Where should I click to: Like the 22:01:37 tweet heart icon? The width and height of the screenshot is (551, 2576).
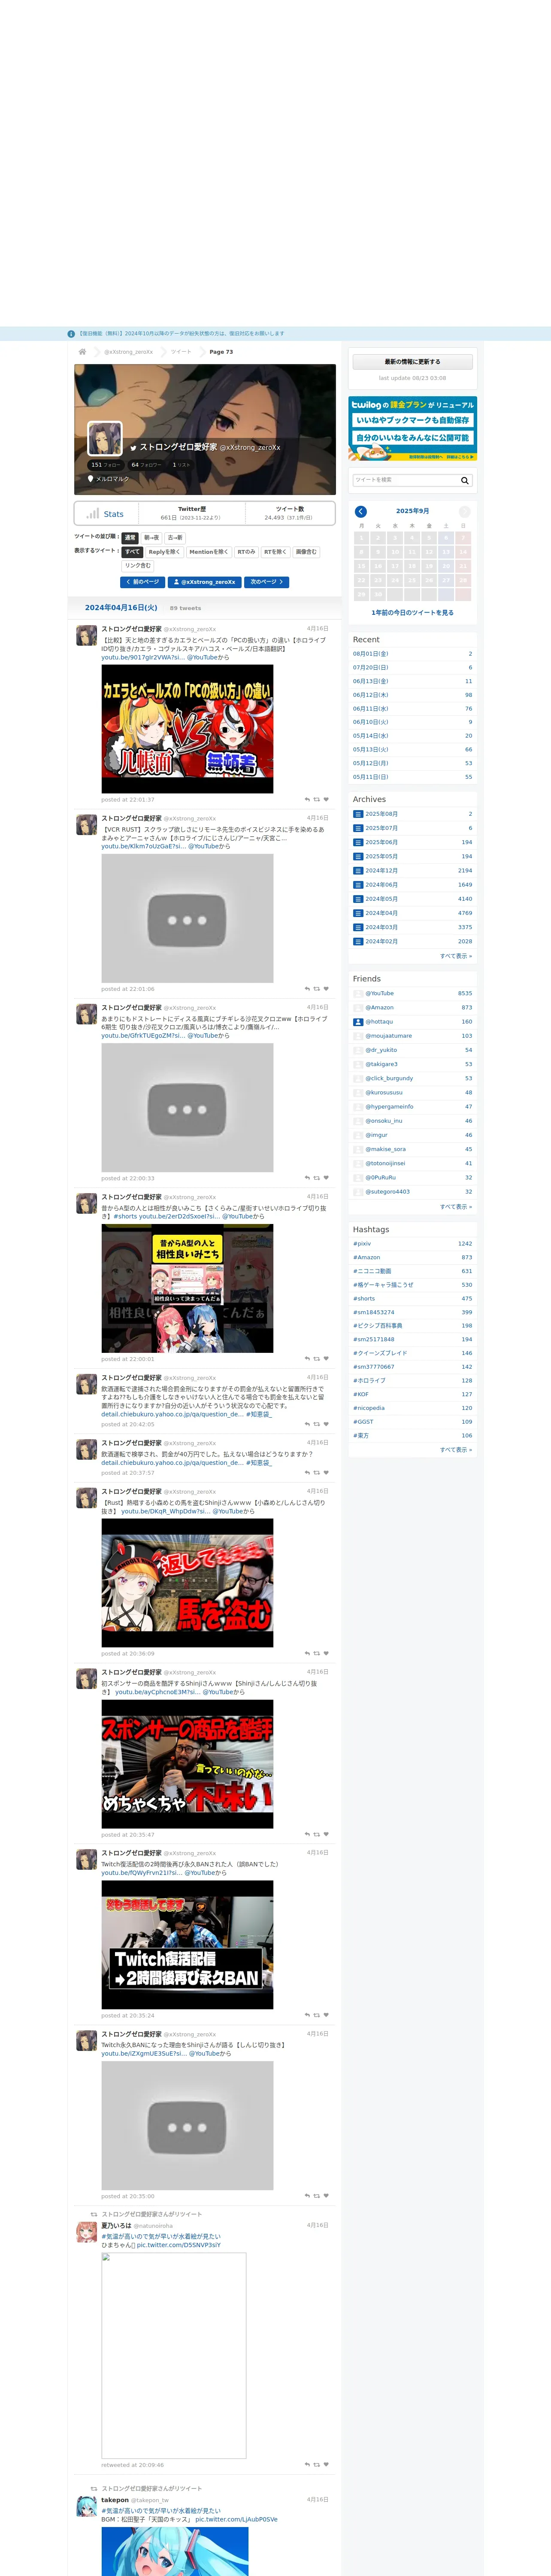tap(326, 800)
